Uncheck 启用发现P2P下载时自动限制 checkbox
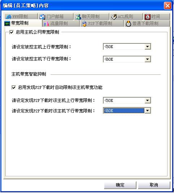 pyautogui.click(x=14, y=87)
